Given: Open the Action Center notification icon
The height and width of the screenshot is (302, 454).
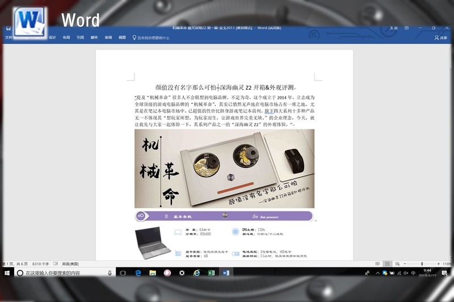Looking at the screenshot, I should point(444,273).
